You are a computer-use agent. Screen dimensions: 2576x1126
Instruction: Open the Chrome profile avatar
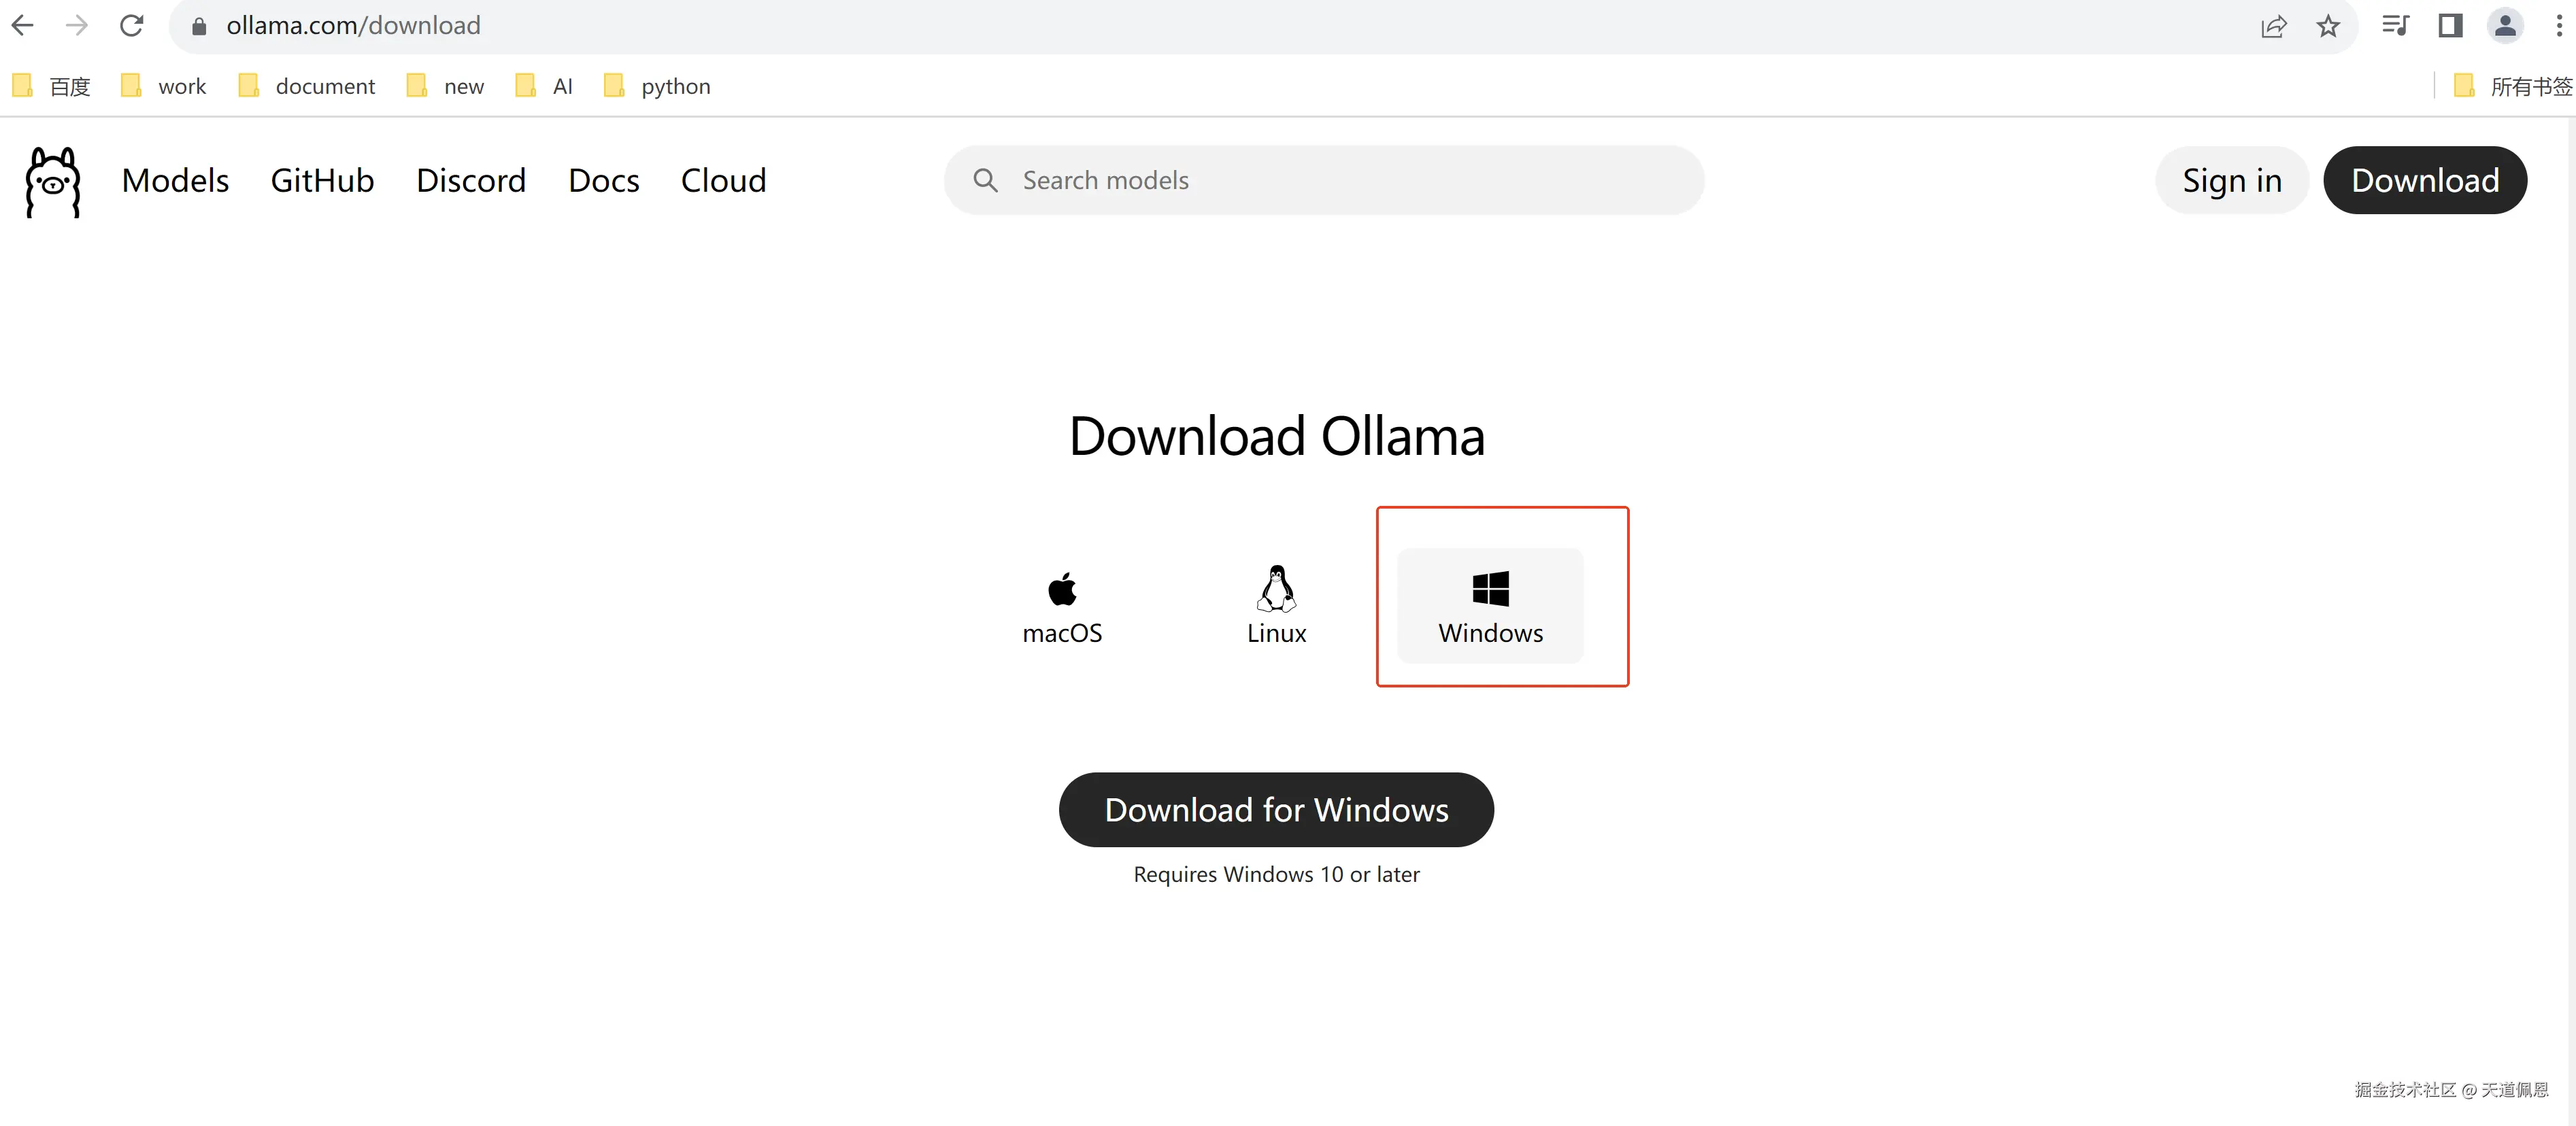(x=2505, y=25)
